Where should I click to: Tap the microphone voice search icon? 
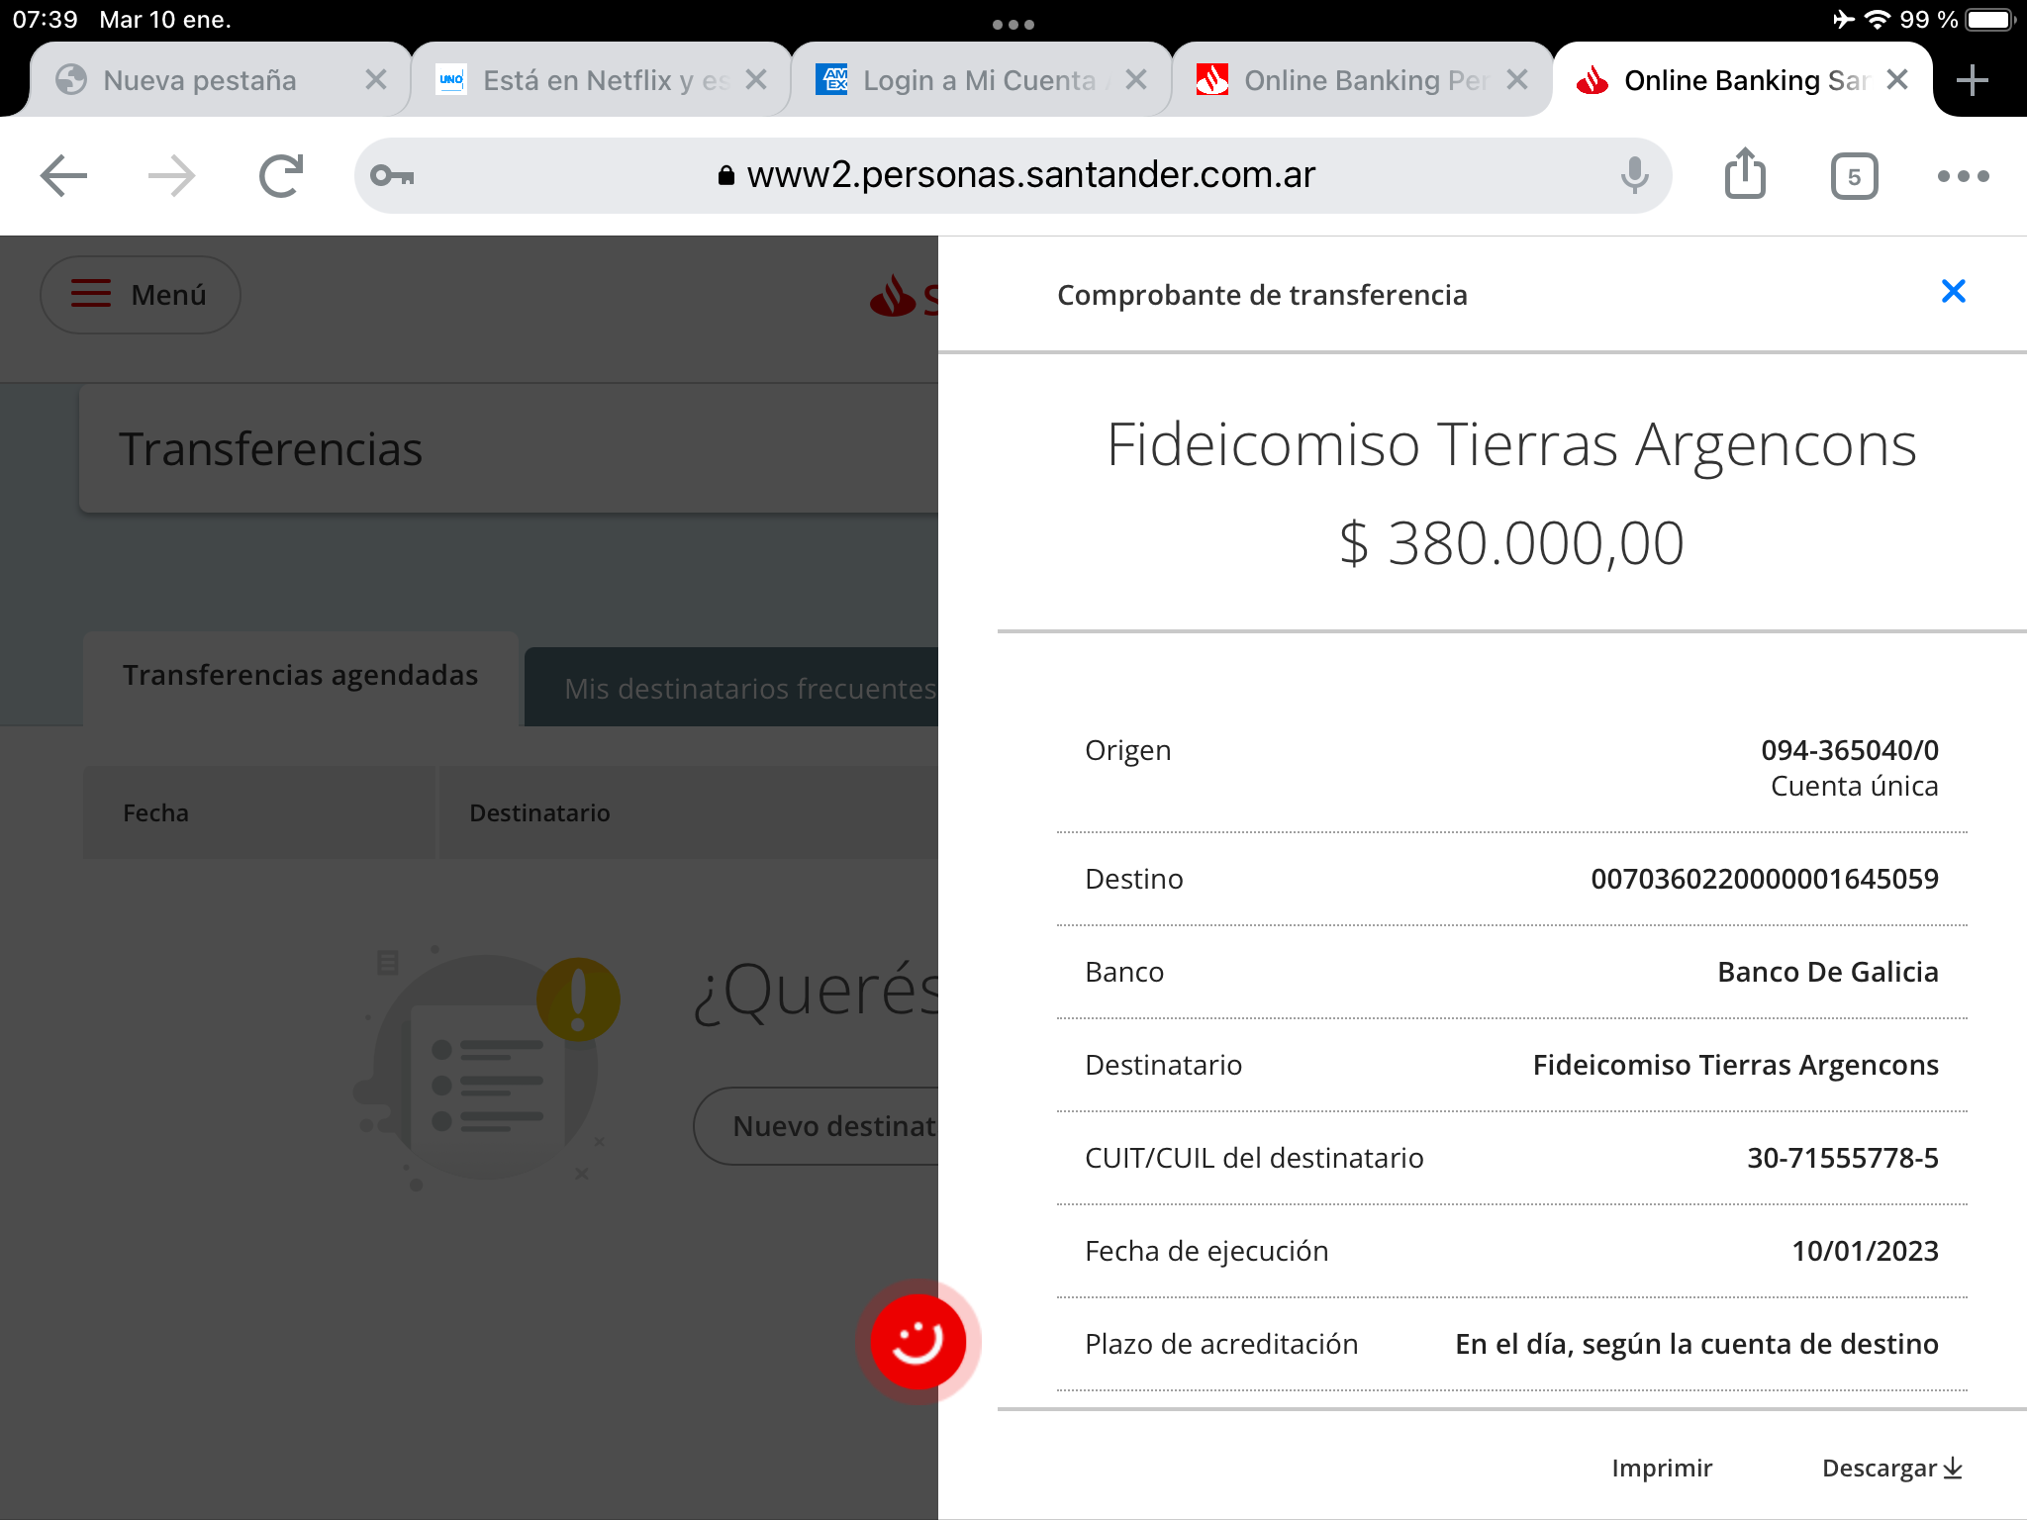1634,176
